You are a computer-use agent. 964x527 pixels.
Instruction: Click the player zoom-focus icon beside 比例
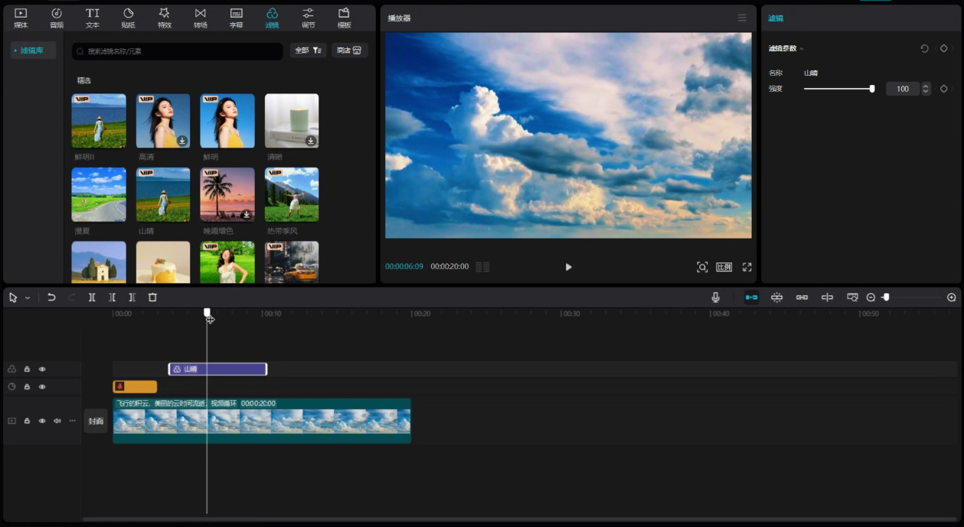coord(702,267)
